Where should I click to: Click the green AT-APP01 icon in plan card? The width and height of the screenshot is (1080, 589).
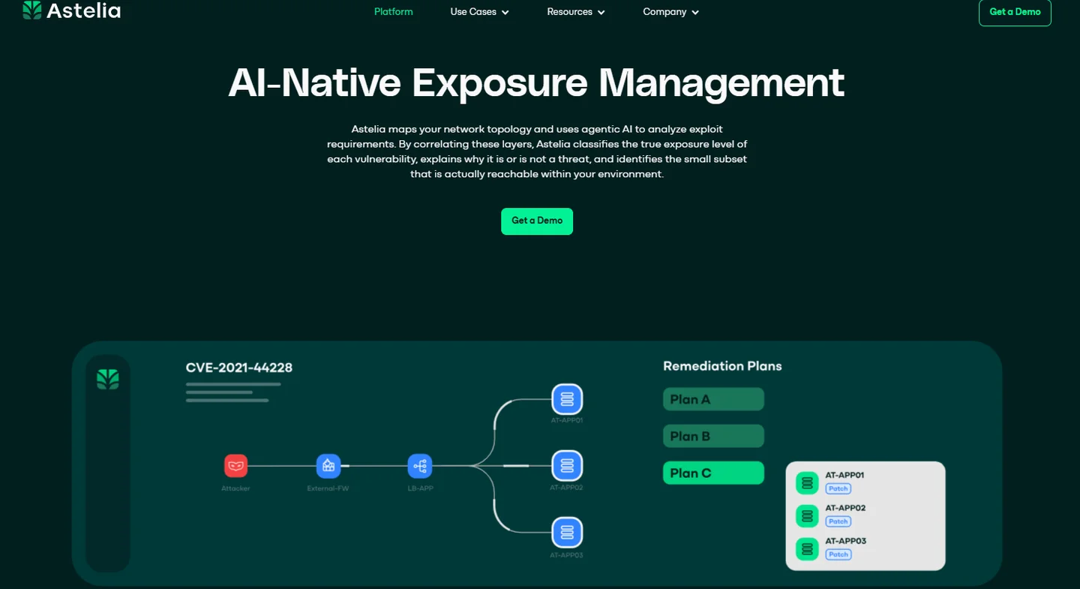807,483
